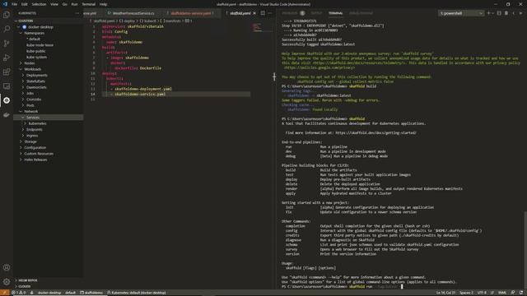Expand Deployments under Workloads
The height and width of the screenshot is (296, 527).
point(23,75)
